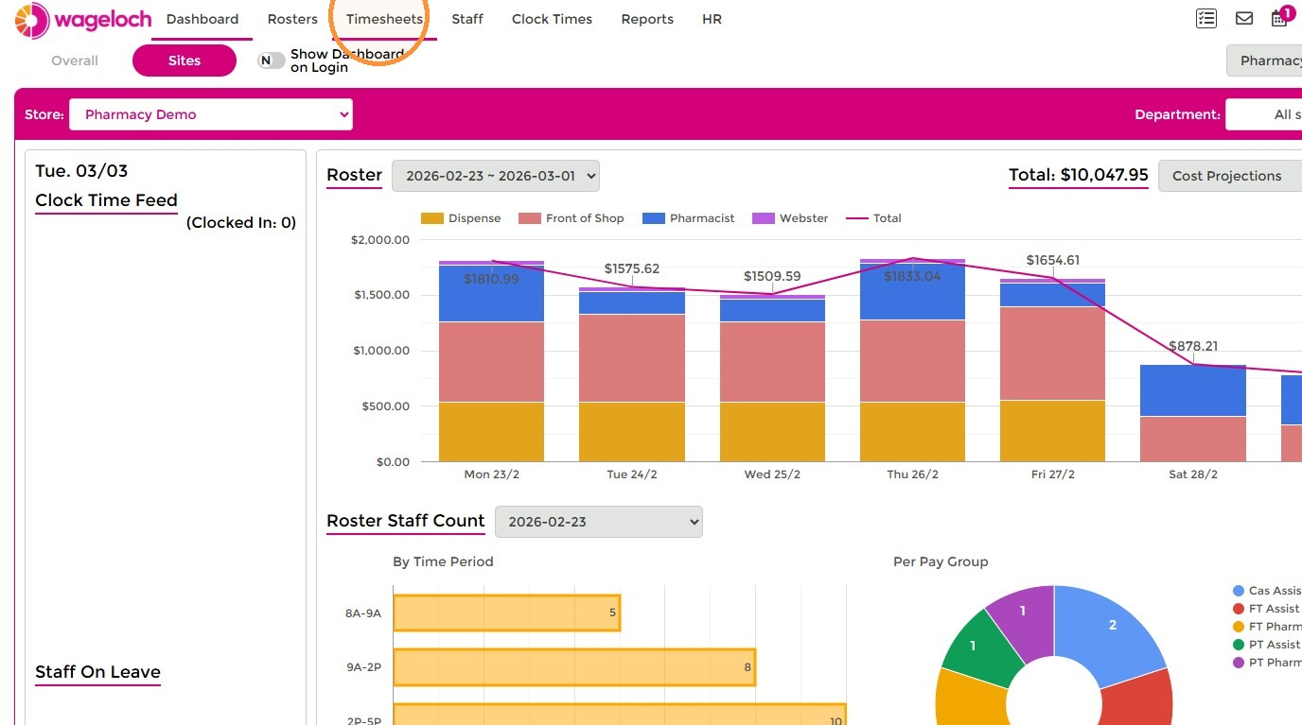
Task: Switch to the Overall tab
Action: 75,60
